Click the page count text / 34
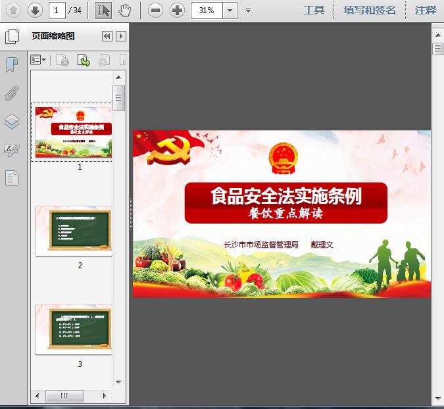Viewport: 444px width, 409px height. pos(75,11)
